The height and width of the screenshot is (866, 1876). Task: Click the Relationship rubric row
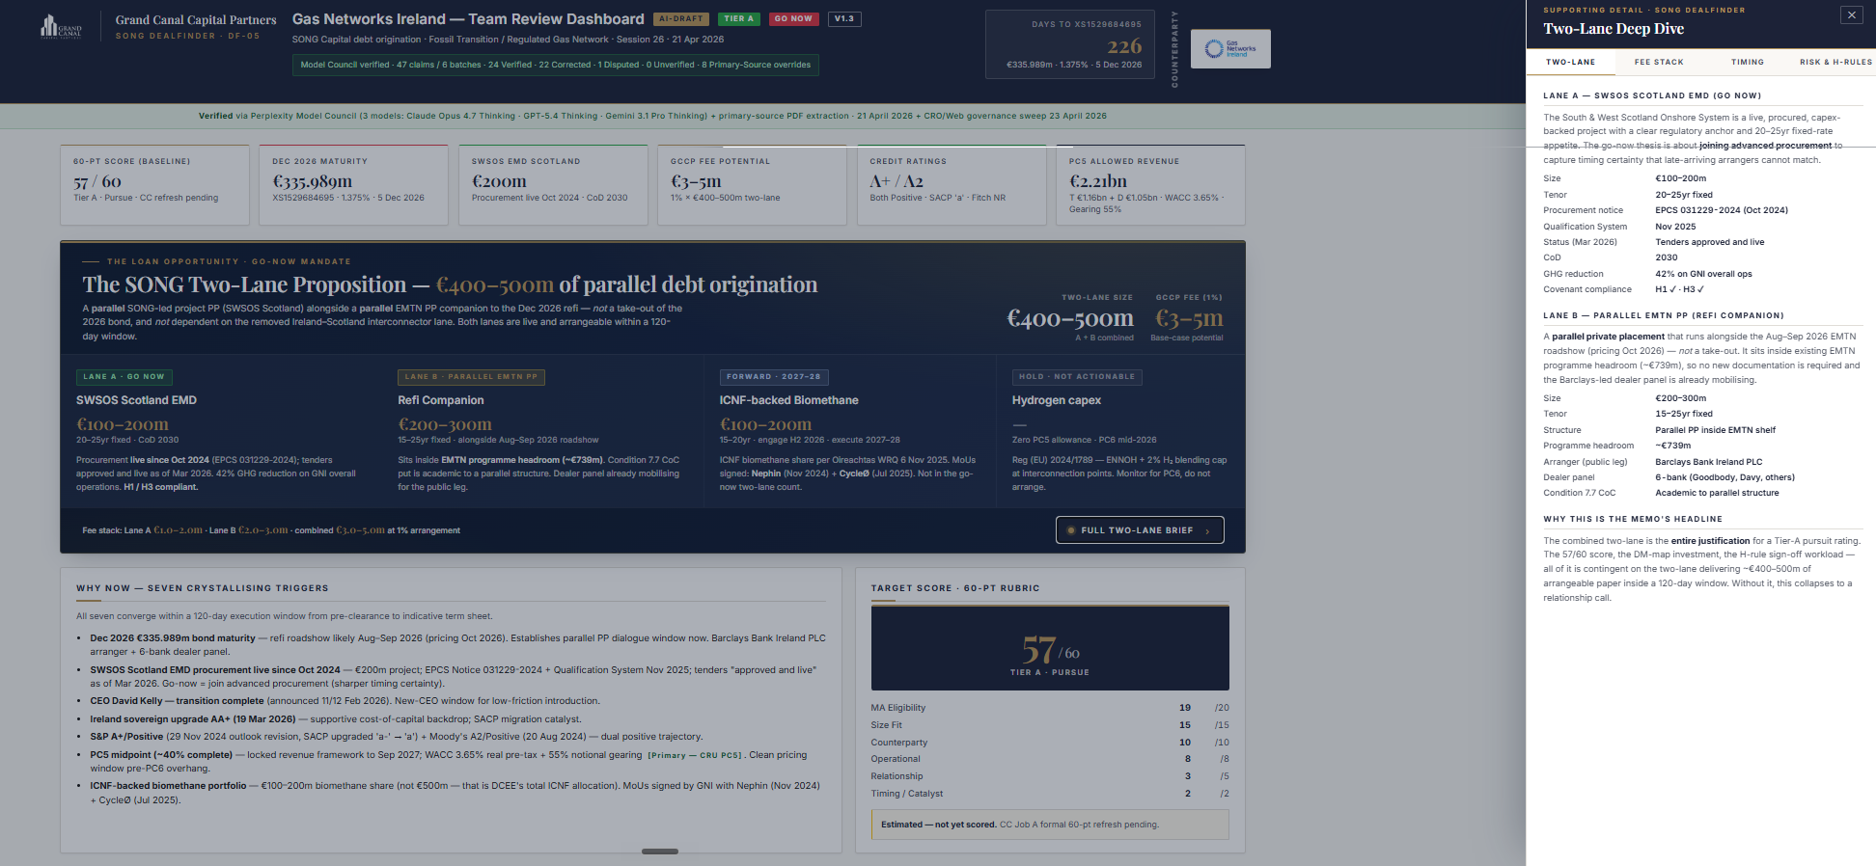point(1050,776)
